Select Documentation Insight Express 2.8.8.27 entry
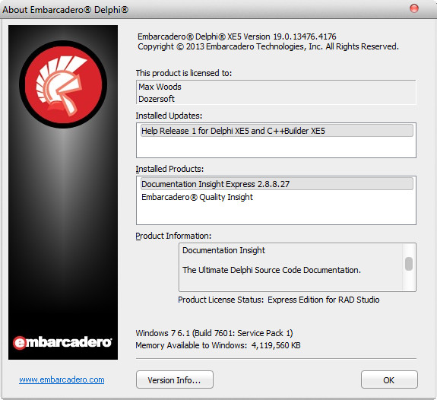The height and width of the screenshot is (400, 437). click(277, 184)
